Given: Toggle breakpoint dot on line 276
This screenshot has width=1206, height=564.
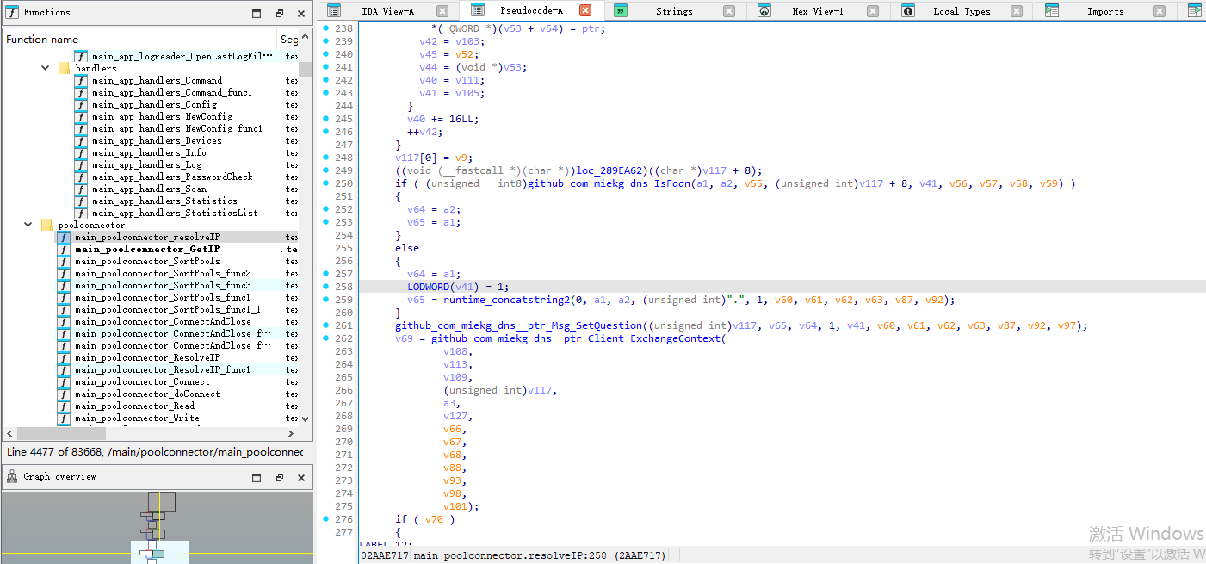Looking at the screenshot, I should point(325,519).
